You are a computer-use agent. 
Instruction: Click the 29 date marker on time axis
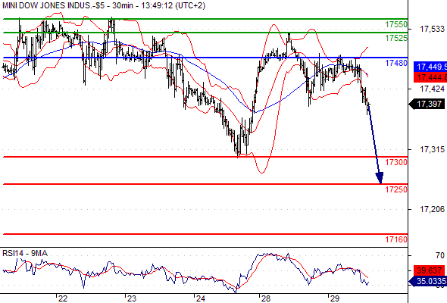click(334, 298)
